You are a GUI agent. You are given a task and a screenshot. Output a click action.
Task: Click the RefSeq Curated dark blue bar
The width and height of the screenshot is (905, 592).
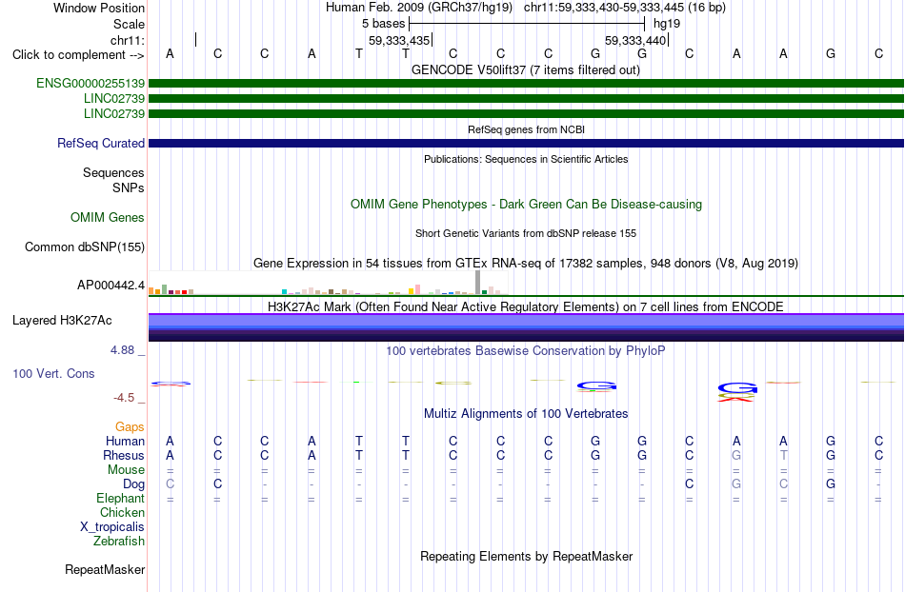pyautogui.click(x=526, y=143)
